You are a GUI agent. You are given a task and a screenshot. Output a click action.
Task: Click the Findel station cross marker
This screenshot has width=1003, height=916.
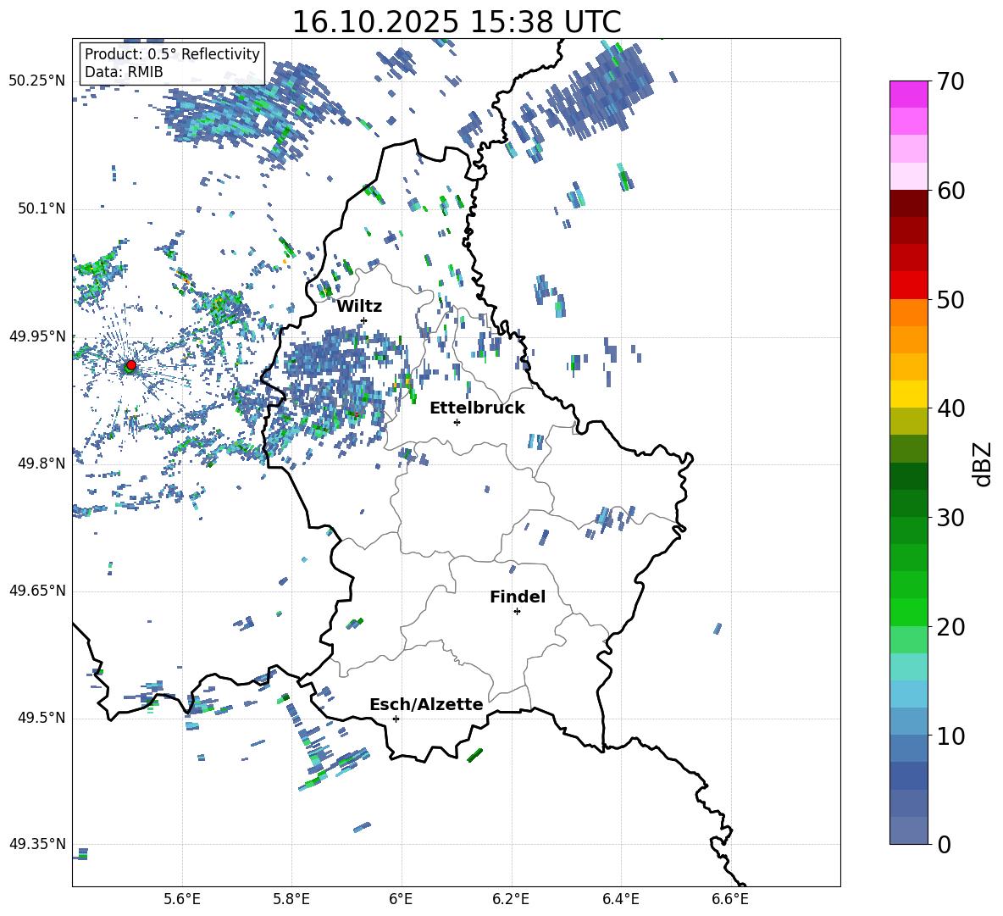coord(517,612)
